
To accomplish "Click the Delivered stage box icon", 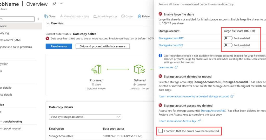I will coord(139,69).
